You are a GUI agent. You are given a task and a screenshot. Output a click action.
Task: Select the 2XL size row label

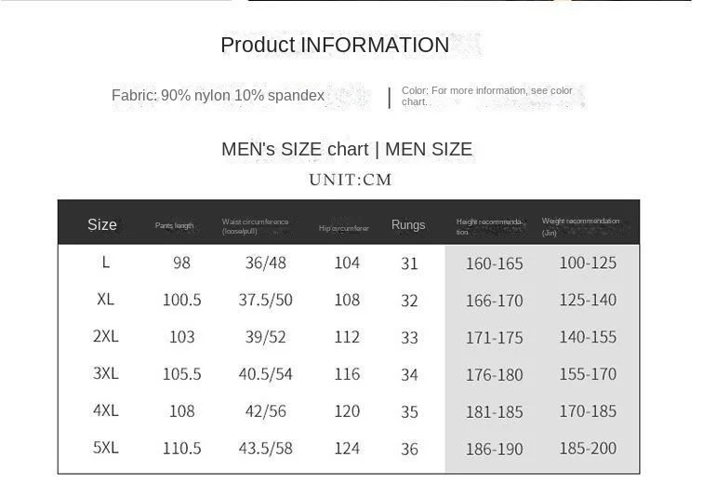(106, 336)
